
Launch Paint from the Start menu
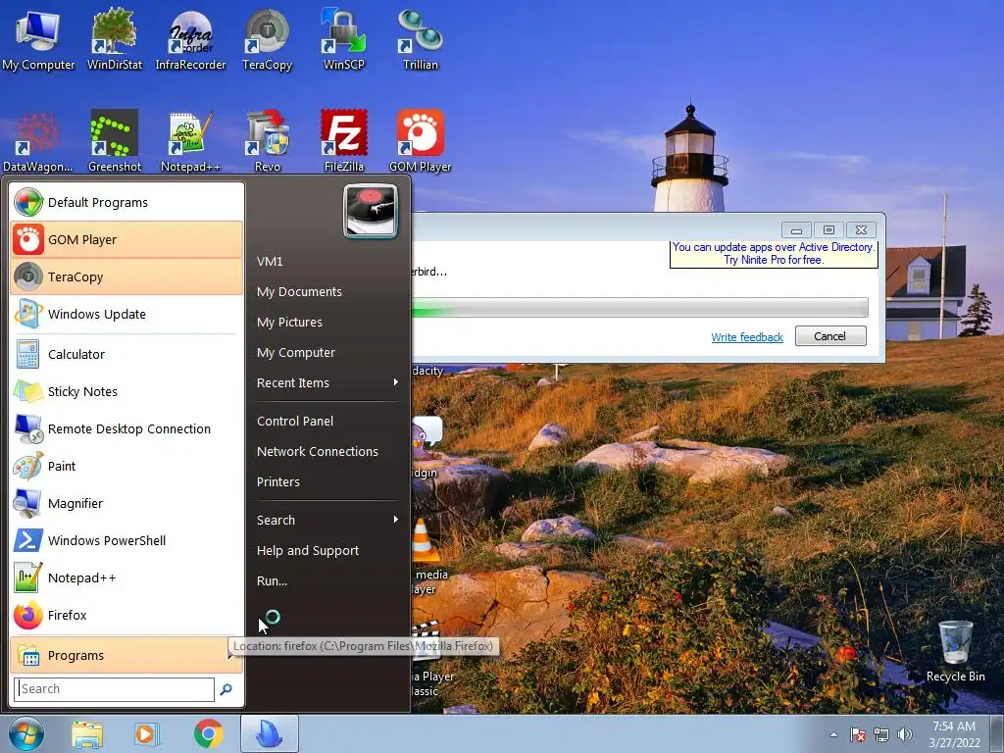tap(126, 466)
